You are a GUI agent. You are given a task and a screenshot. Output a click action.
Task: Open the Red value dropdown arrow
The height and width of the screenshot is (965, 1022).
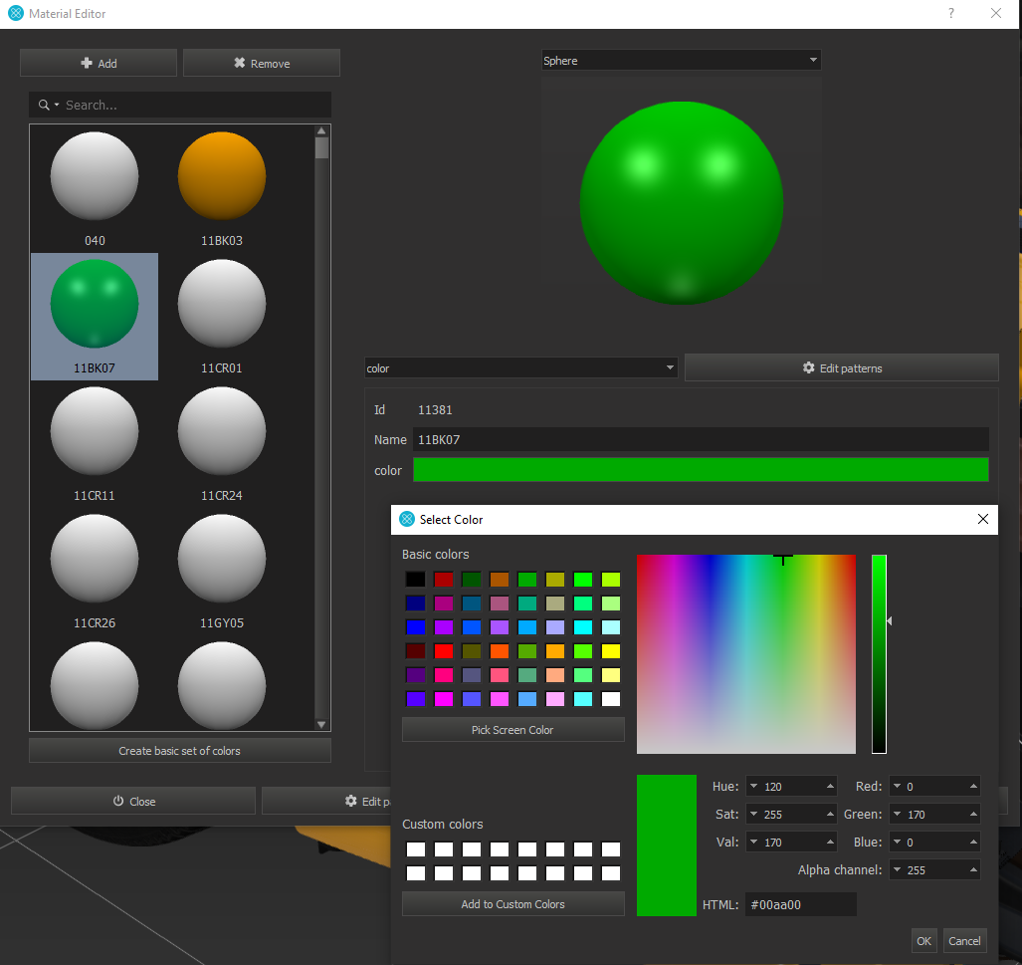coord(896,787)
